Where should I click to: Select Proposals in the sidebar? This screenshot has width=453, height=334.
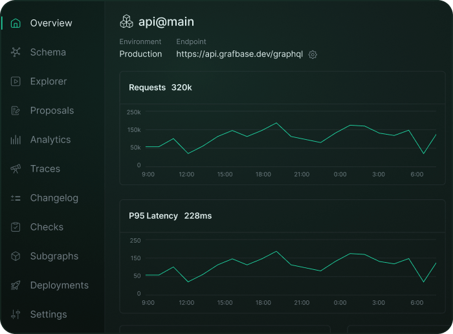click(x=52, y=111)
